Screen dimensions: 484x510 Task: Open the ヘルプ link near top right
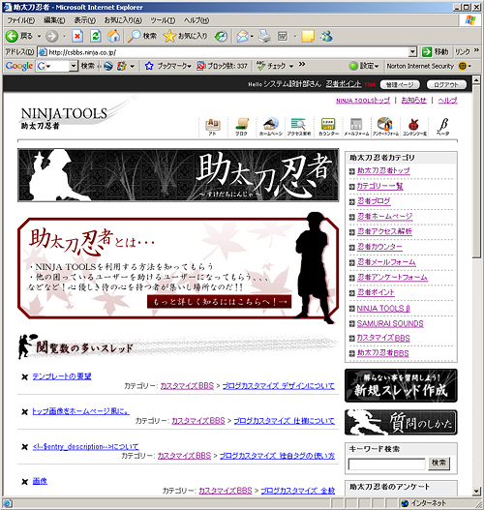click(447, 101)
